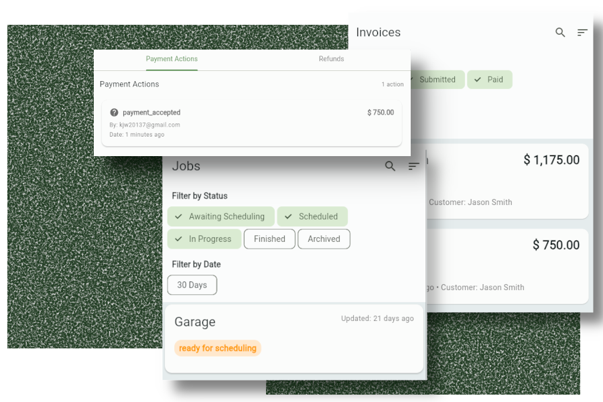The height and width of the screenshot is (402, 603).
Task: Toggle the Paid invoice filter
Action: [x=490, y=79]
